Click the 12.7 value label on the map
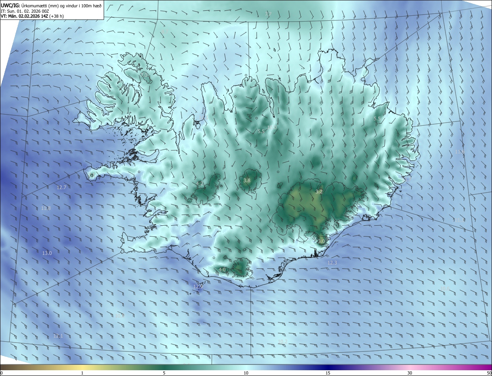 (61, 187)
